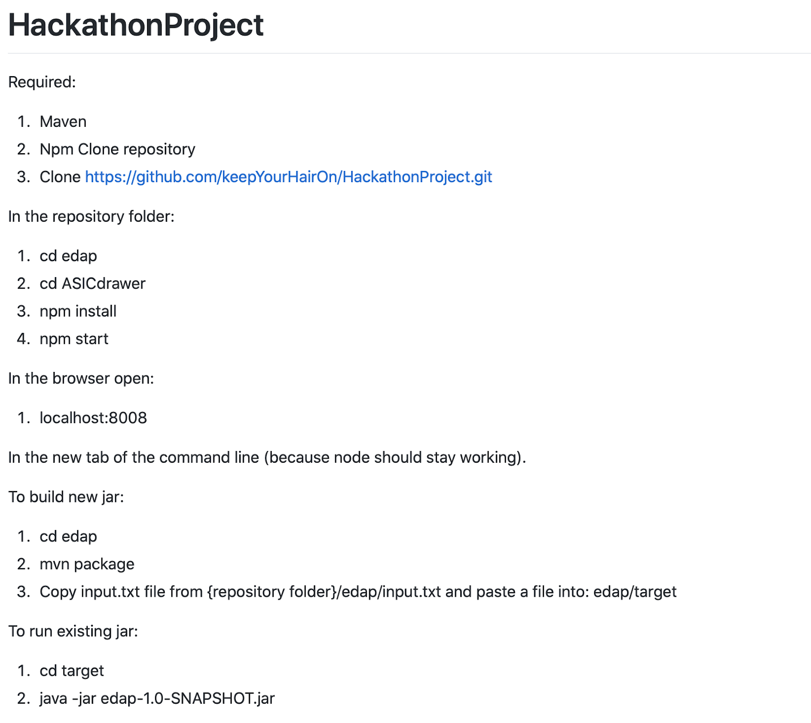Click the 'mvn package' step
The width and height of the screenshot is (811, 723).
[x=87, y=564]
